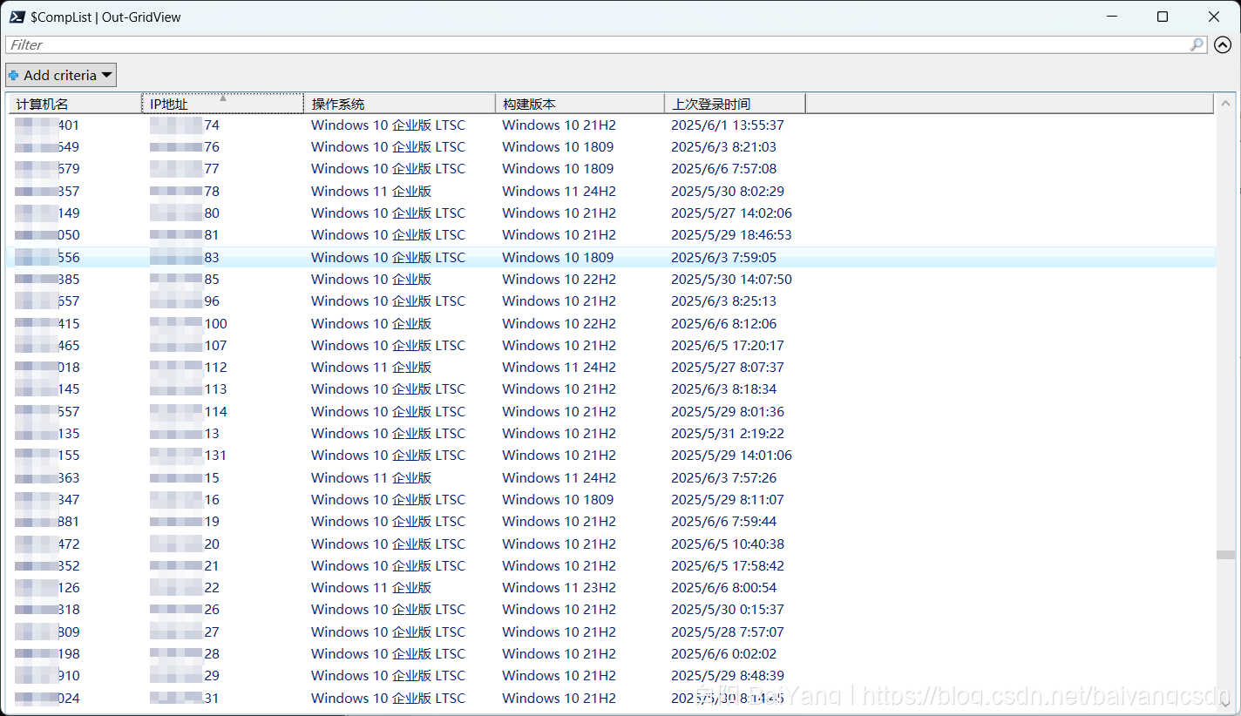Image resolution: width=1241 pixels, height=716 pixels.
Task: Click Windows 10 1809 in 2025/5/29 8:11:07 row
Action: click(558, 499)
